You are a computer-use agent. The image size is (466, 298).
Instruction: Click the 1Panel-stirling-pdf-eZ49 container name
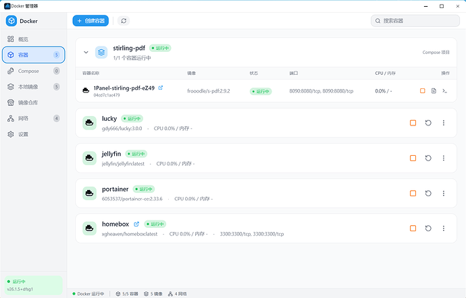[x=124, y=88]
